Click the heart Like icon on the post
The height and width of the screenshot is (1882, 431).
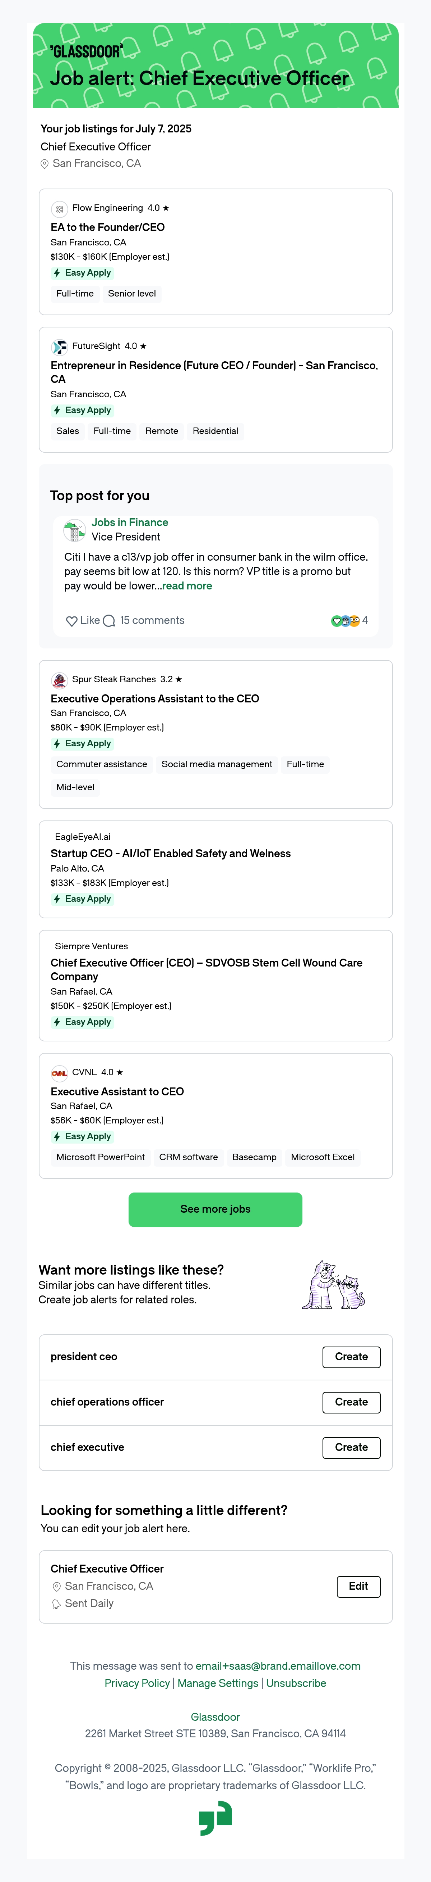point(71,621)
